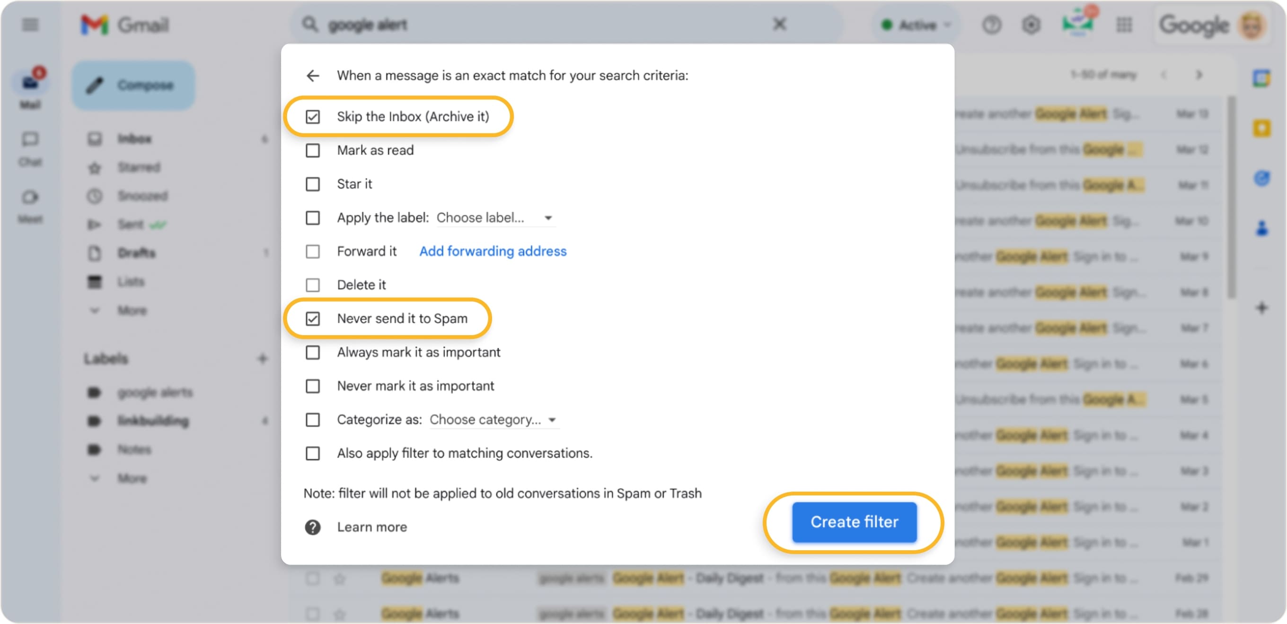Open Gmail settings gear icon

[1031, 25]
